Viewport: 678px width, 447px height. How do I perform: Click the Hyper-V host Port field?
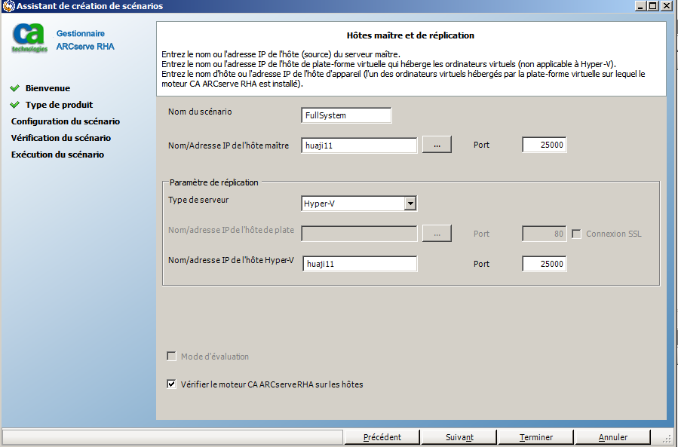pyautogui.click(x=543, y=264)
